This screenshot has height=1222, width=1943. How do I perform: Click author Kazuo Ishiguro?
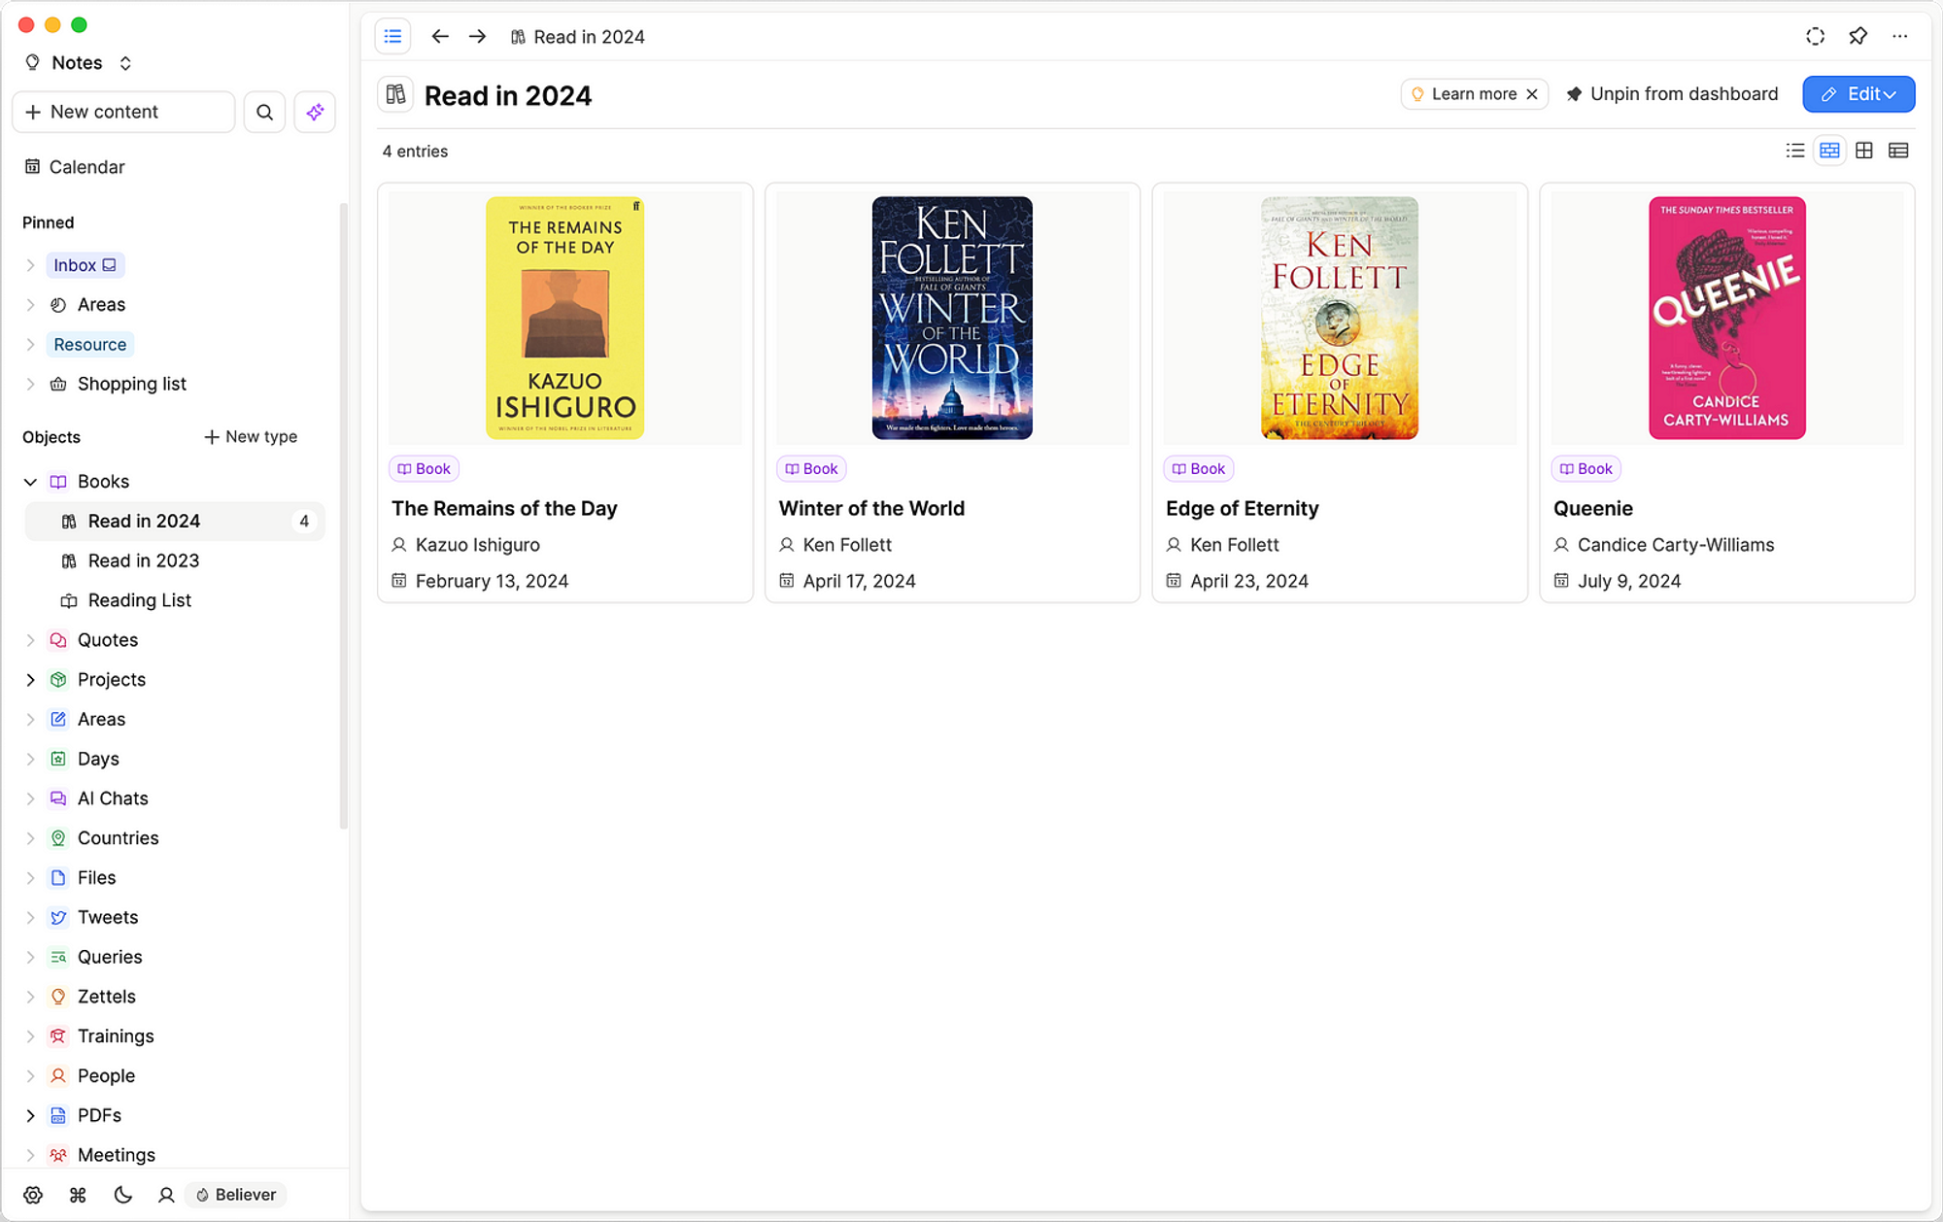click(477, 546)
